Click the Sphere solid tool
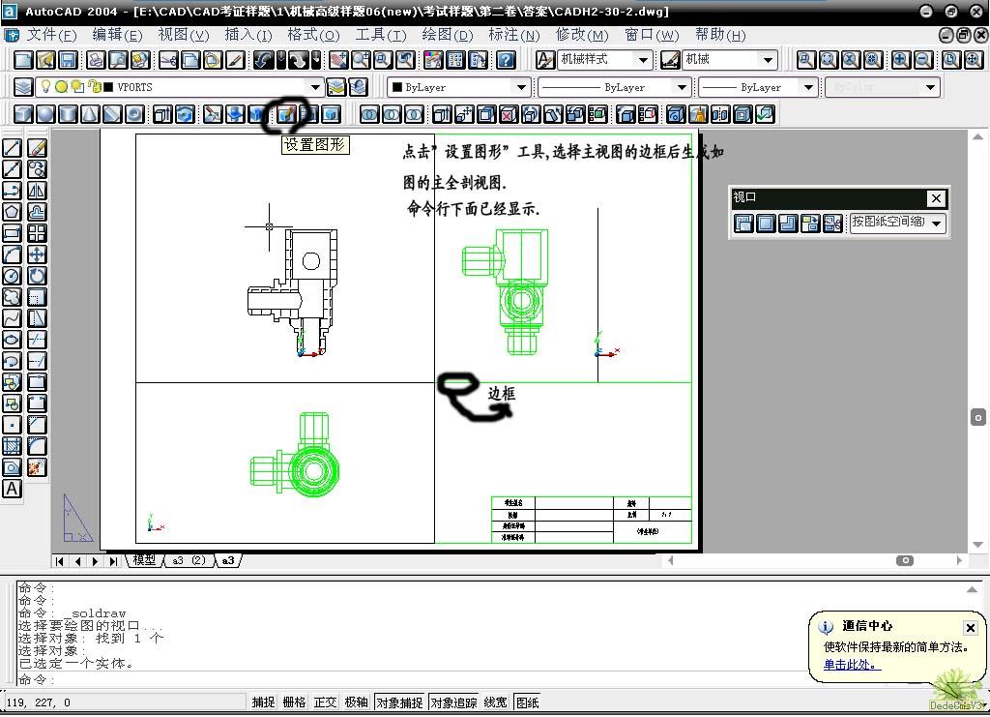 [x=44, y=114]
